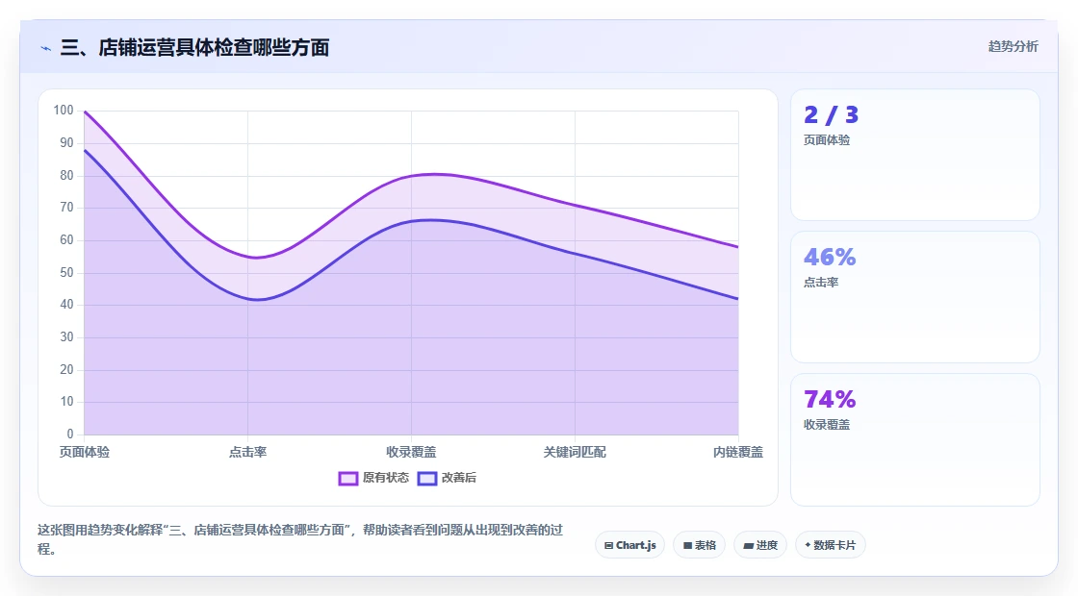Click the 关键词匹配 x-axis label
1078x596 pixels.
click(x=575, y=452)
